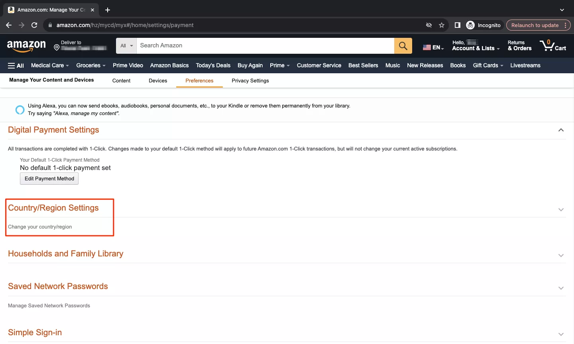Click 'Manage Saved Network Passwords' text

click(x=49, y=306)
